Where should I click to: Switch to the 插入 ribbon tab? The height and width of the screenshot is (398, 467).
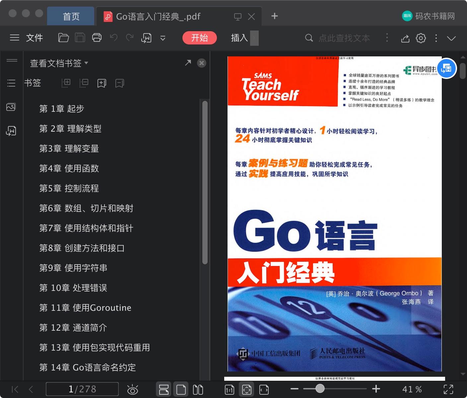coord(239,38)
